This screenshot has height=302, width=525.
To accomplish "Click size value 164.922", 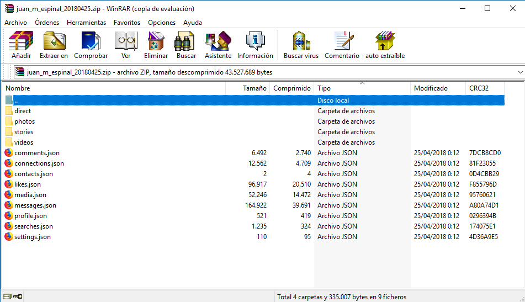I will click(256, 205).
